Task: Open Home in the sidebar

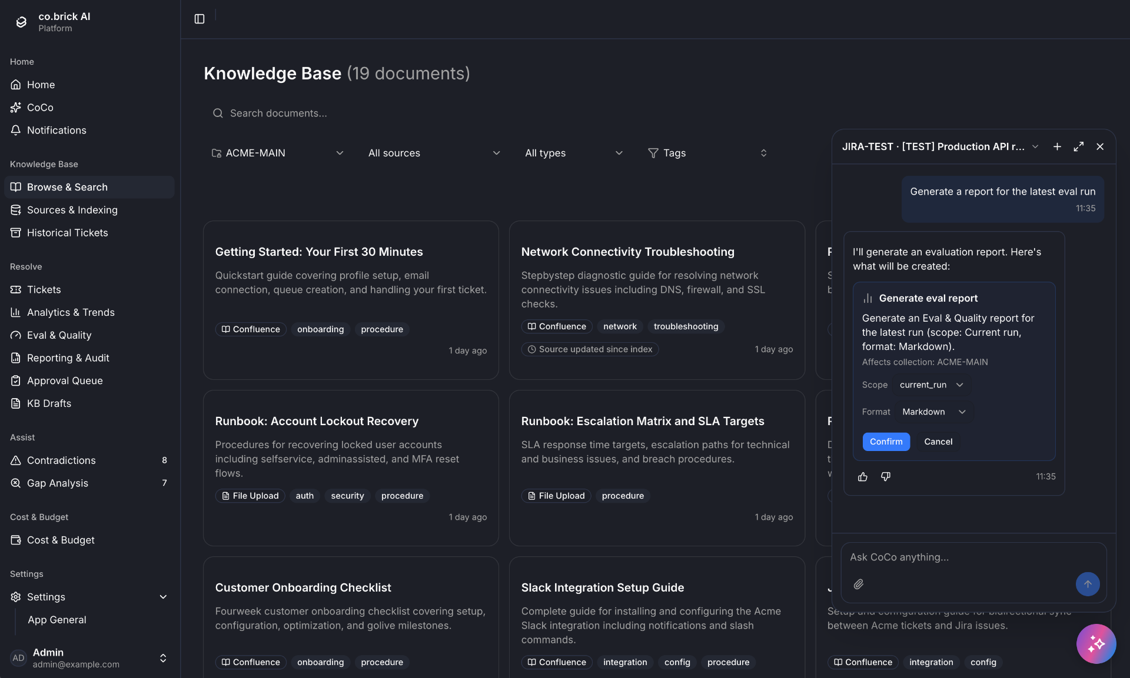Action: pos(89,85)
